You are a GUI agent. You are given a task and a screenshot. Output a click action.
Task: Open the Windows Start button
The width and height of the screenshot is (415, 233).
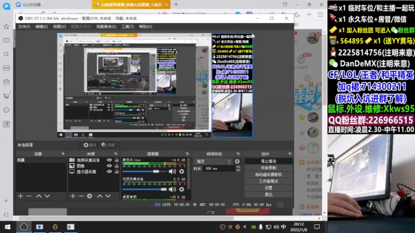7,227
